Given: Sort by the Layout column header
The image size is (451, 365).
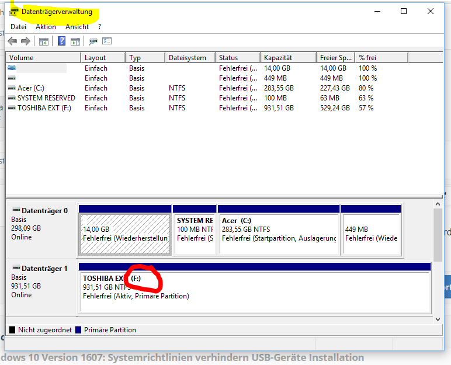Looking at the screenshot, I should pos(103,58).
